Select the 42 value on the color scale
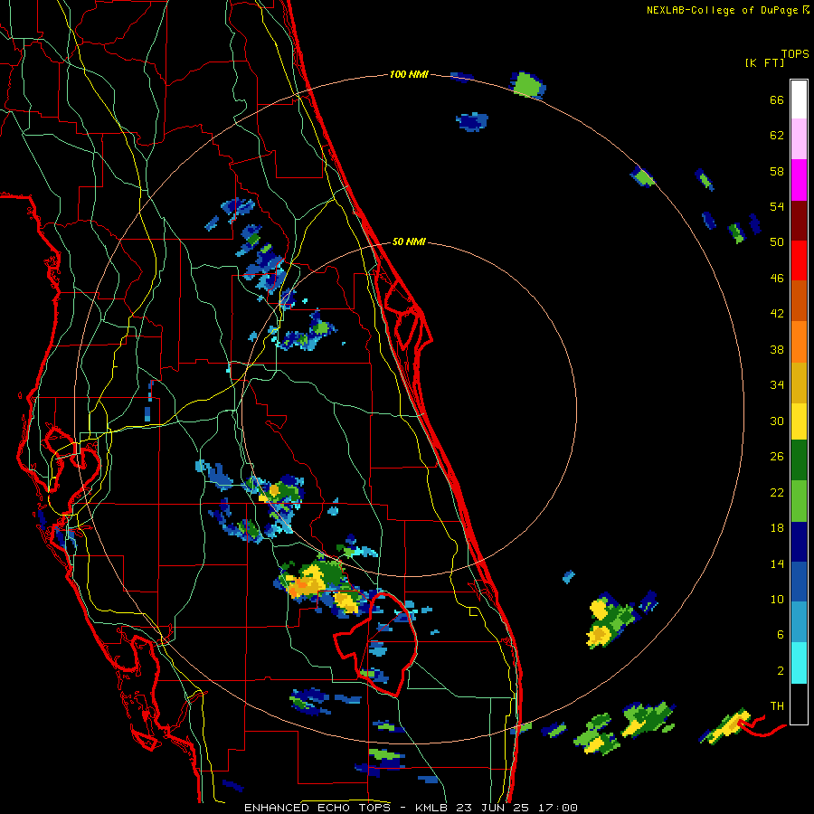Image resolution: width=814 pixels, height=814 pixels. tap(777, 314)
